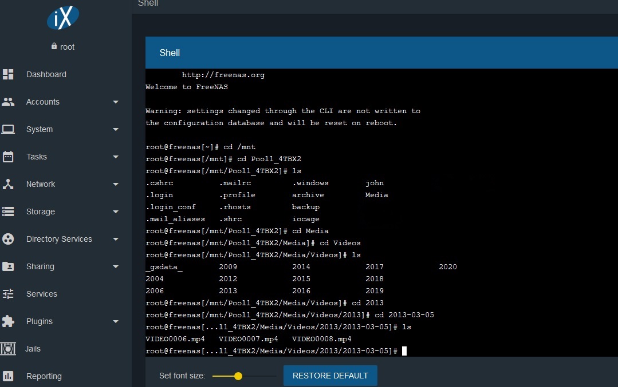Click the Network nodes icon

coord(8,184)
